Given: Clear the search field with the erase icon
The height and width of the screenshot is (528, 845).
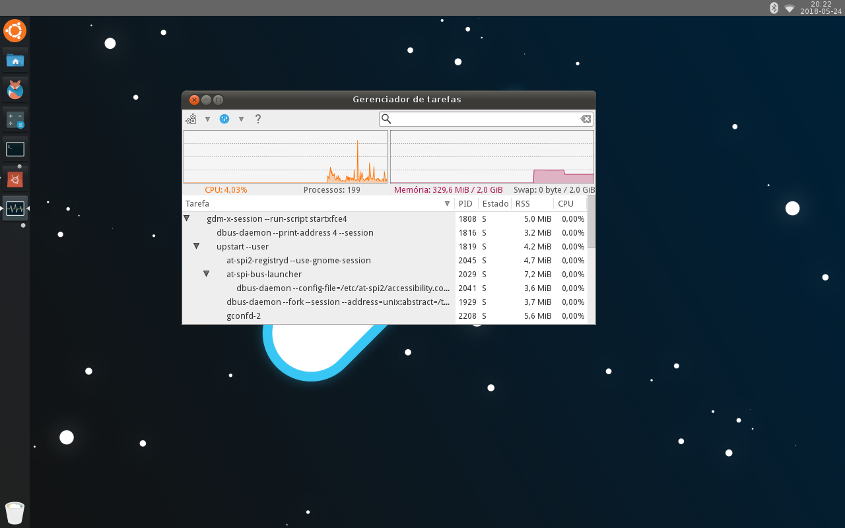Looking at the screenshot, I should (x=586, y=119).
